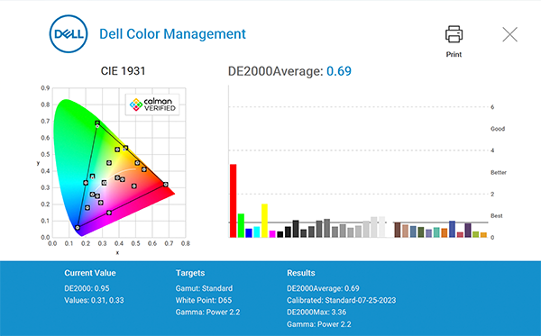Click the red primary vertex on CIE chart
The image size is (541, 336).
[166, 185]
